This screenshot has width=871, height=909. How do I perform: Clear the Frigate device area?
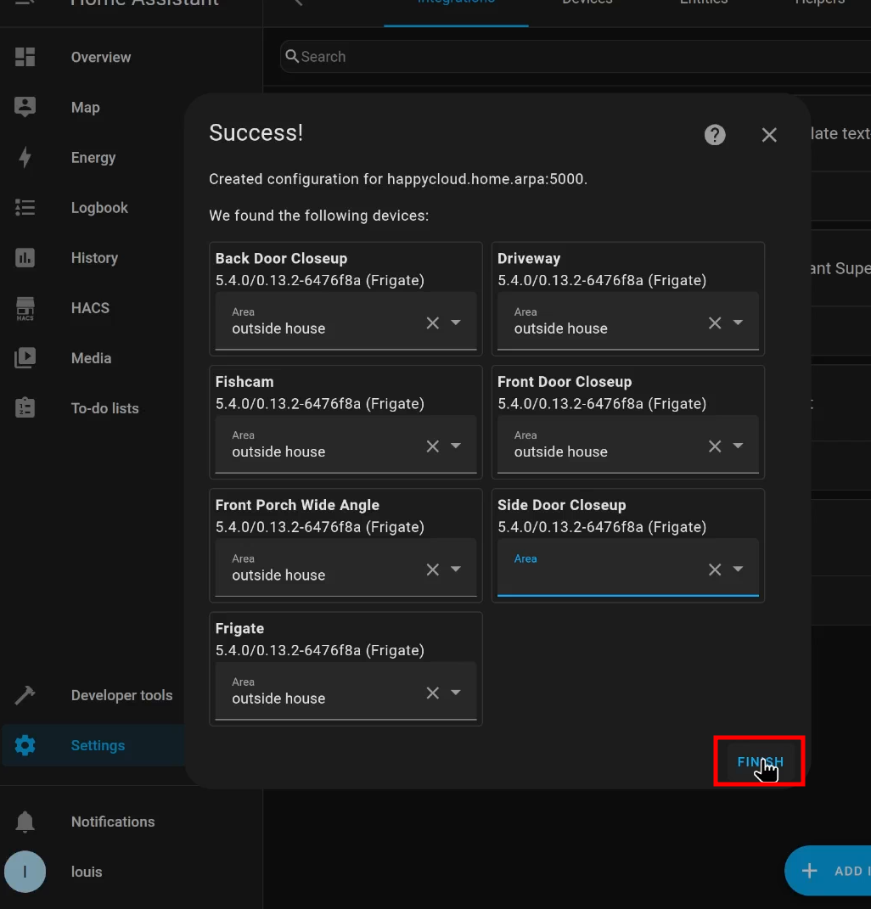coord(433,693)
